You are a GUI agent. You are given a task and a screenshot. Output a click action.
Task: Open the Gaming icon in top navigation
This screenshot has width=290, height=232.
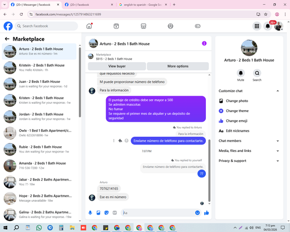[198, 26]
